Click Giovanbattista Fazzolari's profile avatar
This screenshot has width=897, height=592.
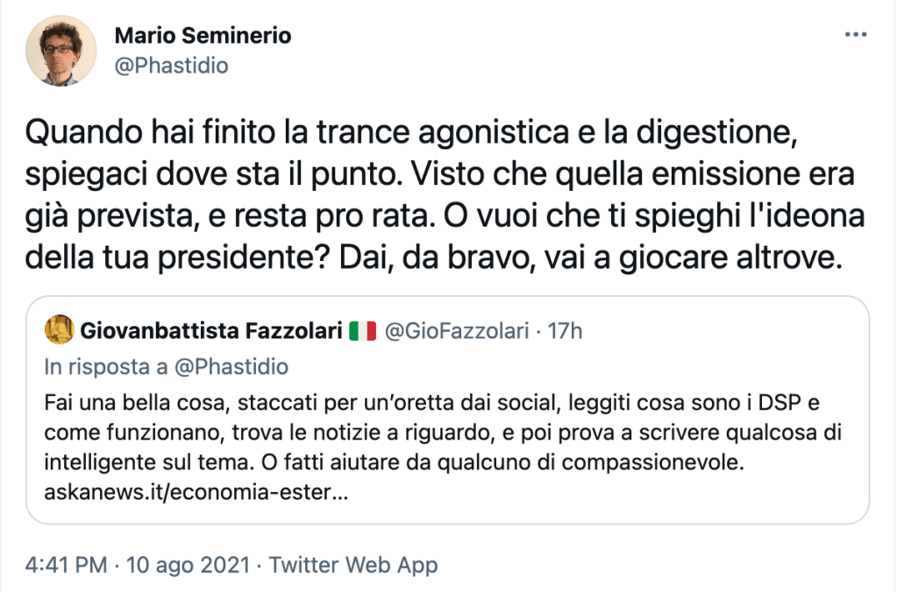58,330
